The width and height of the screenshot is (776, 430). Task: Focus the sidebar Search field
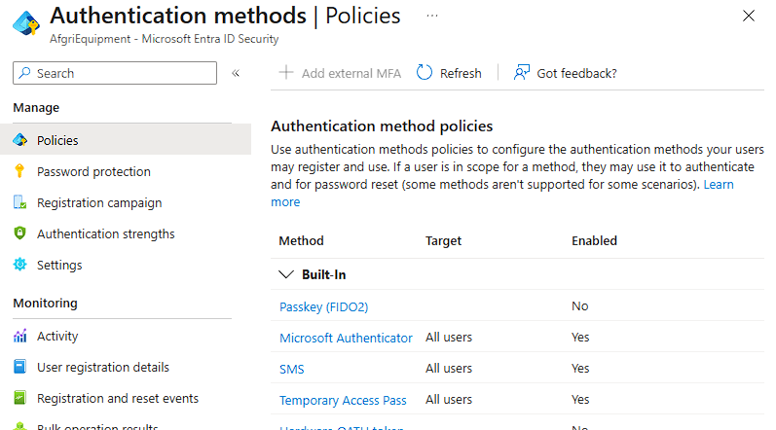(115, 73)
